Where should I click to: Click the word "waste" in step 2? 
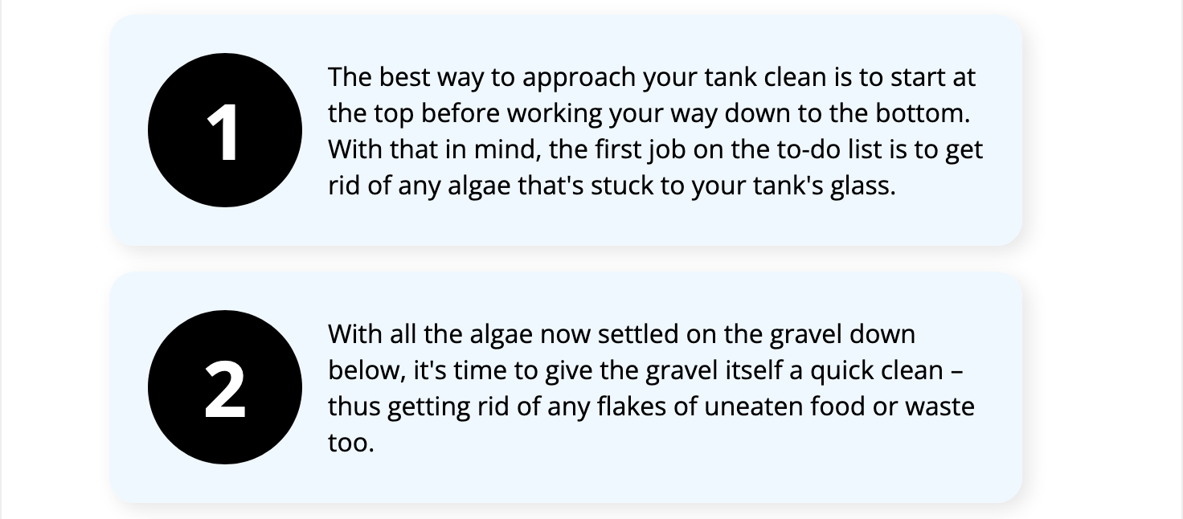[x=939, y=407]
